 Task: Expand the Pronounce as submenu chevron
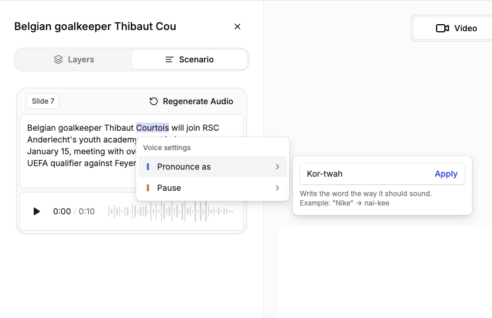(278, 167)
